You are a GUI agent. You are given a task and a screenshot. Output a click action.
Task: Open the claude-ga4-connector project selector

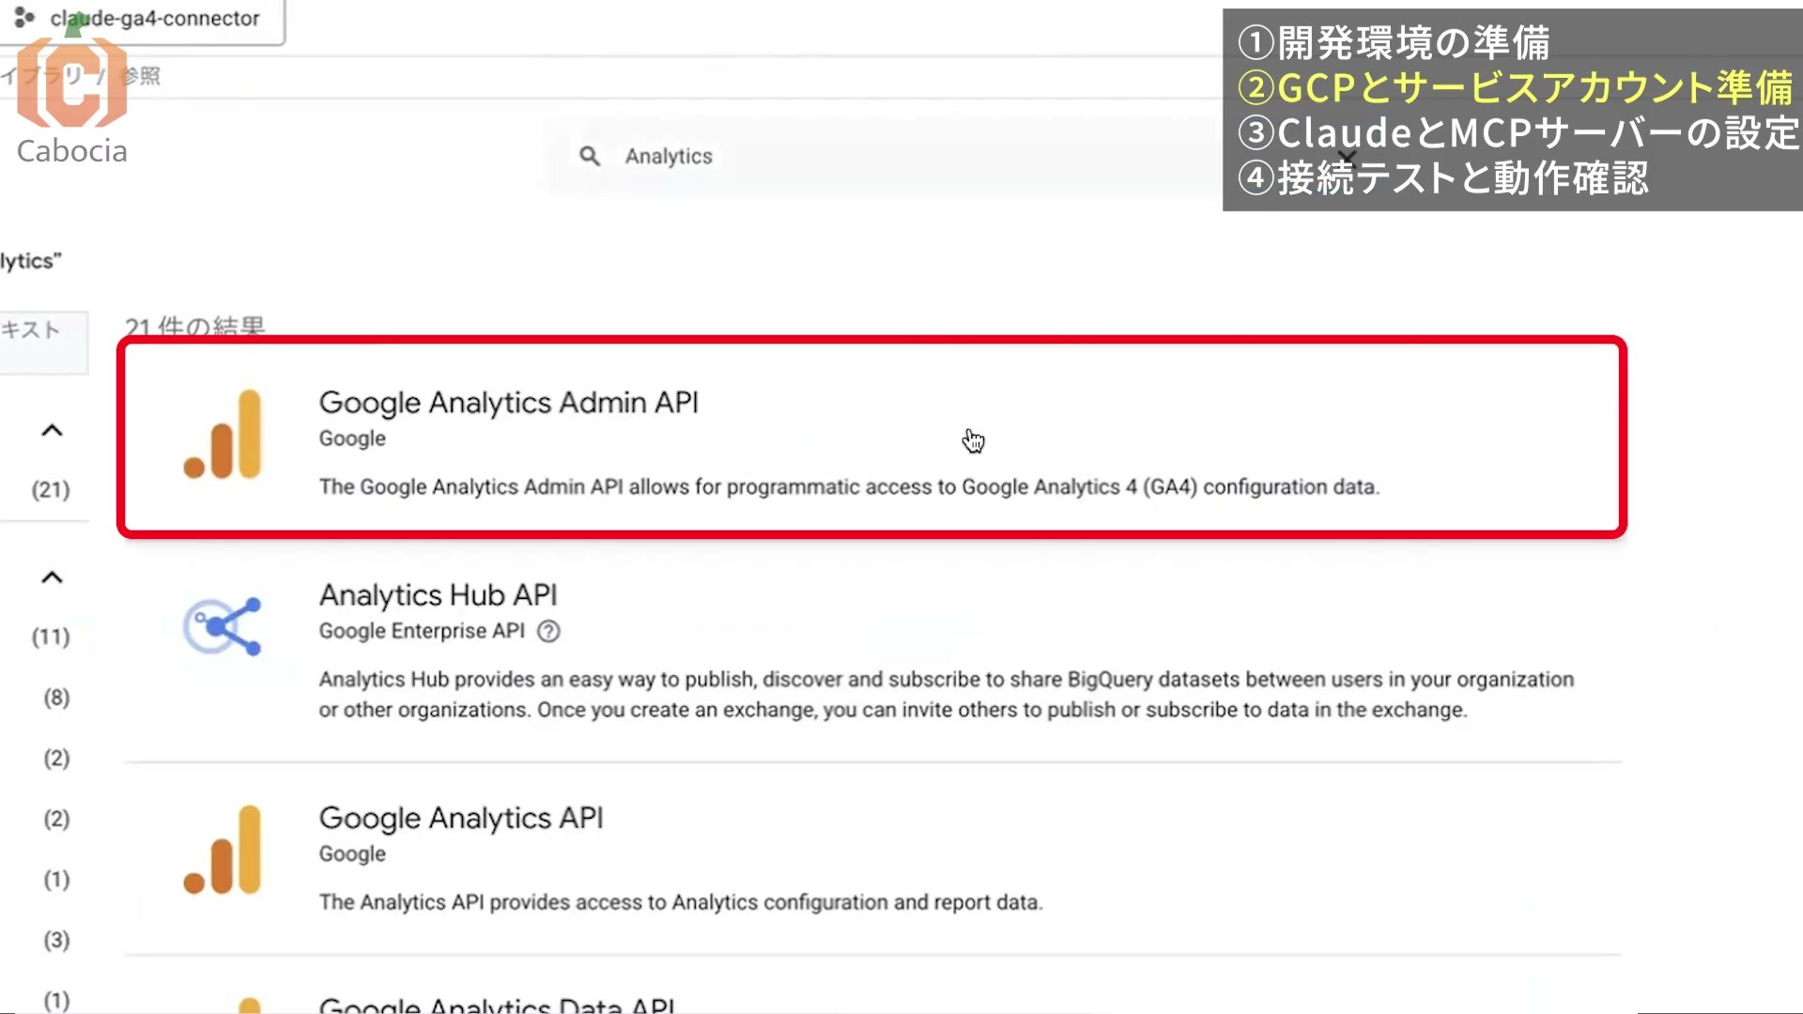tap(143, 20)
